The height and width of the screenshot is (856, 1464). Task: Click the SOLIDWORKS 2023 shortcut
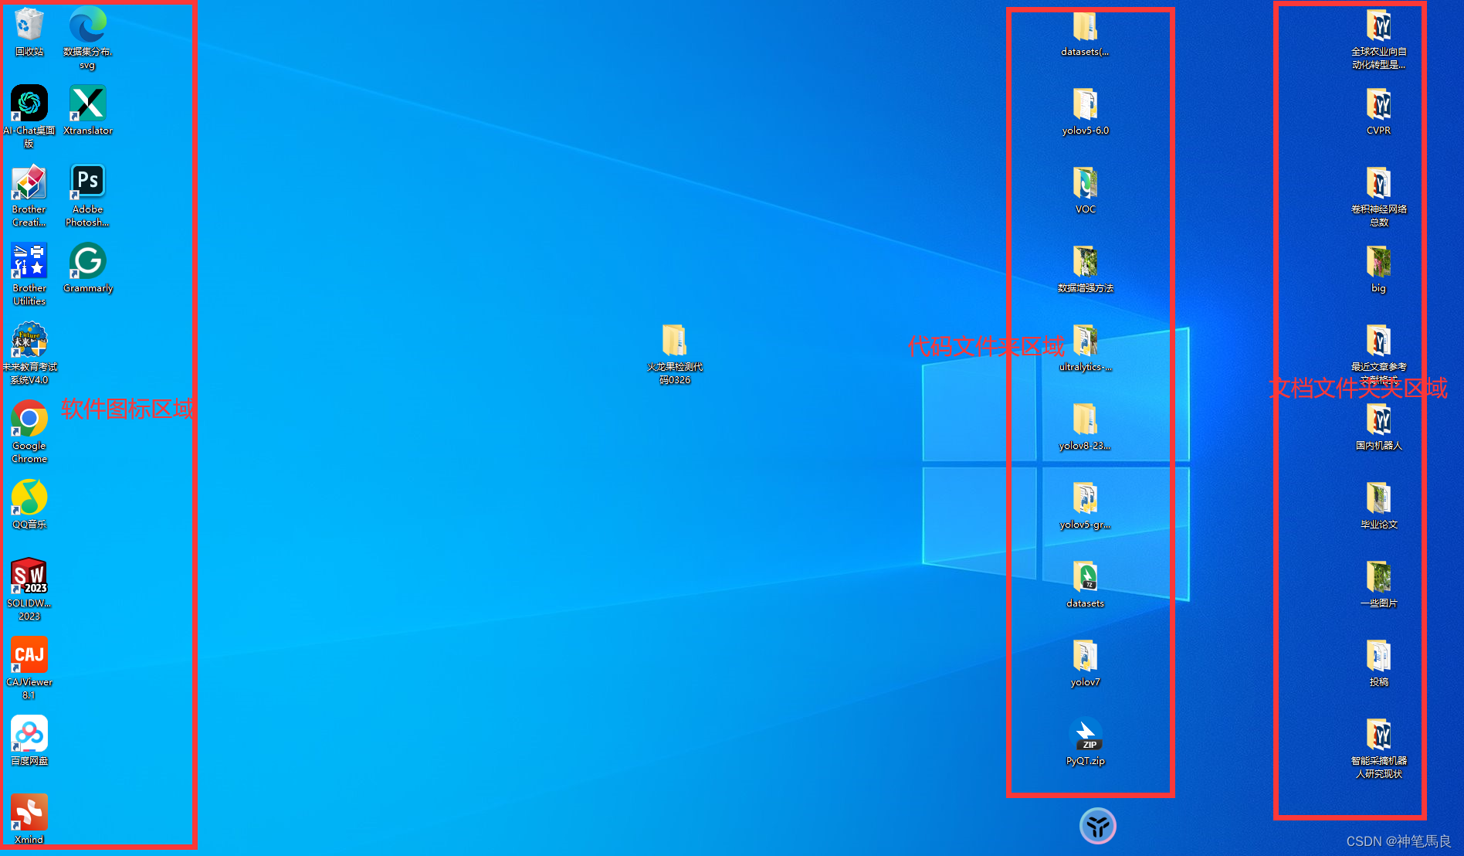(29, 577)
